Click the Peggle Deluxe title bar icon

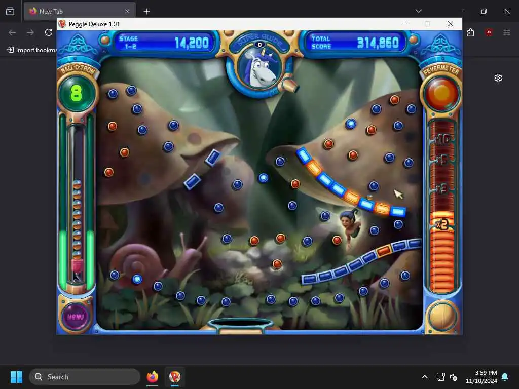pos(62,24)
